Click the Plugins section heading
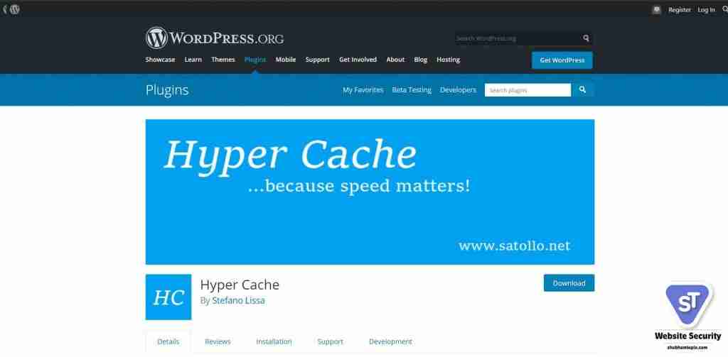728x357 pixels. (x=167, y=90)
